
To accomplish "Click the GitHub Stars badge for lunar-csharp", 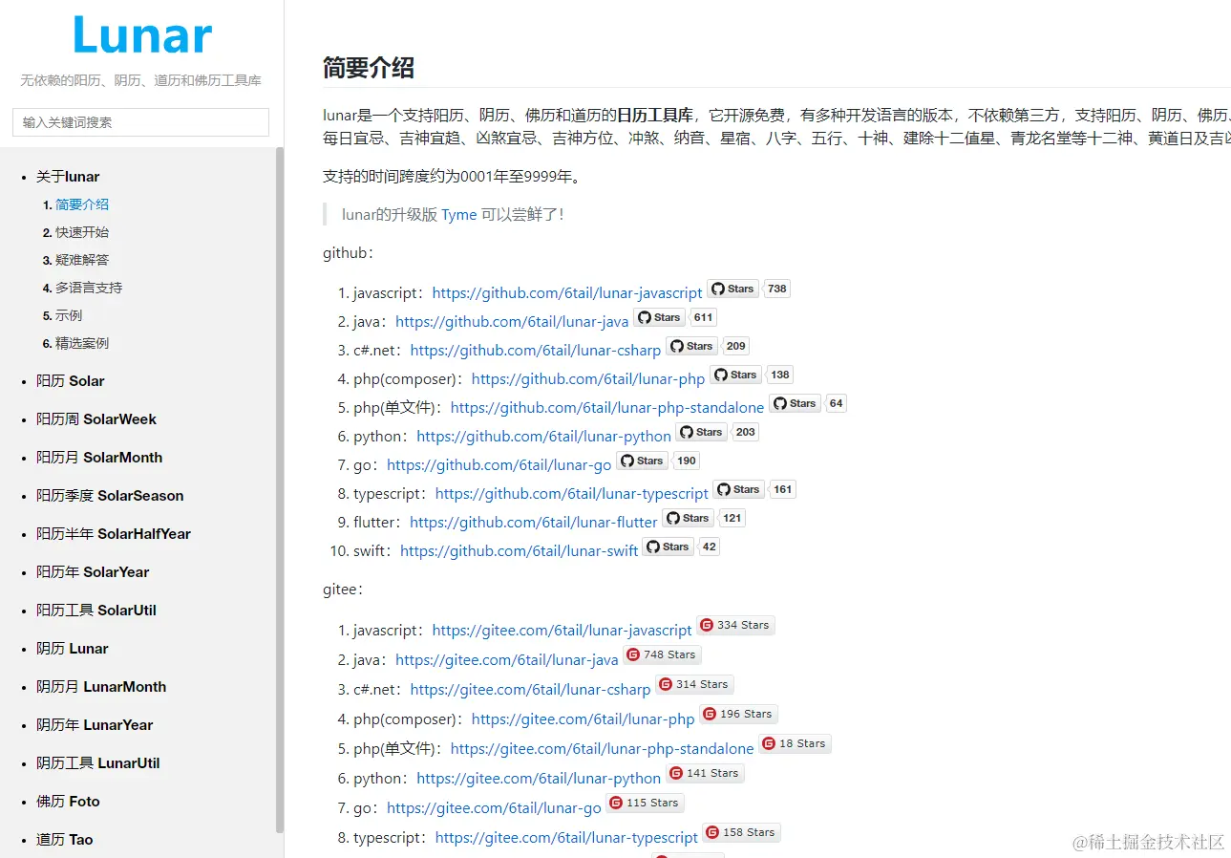I will [x=692, y=346].
